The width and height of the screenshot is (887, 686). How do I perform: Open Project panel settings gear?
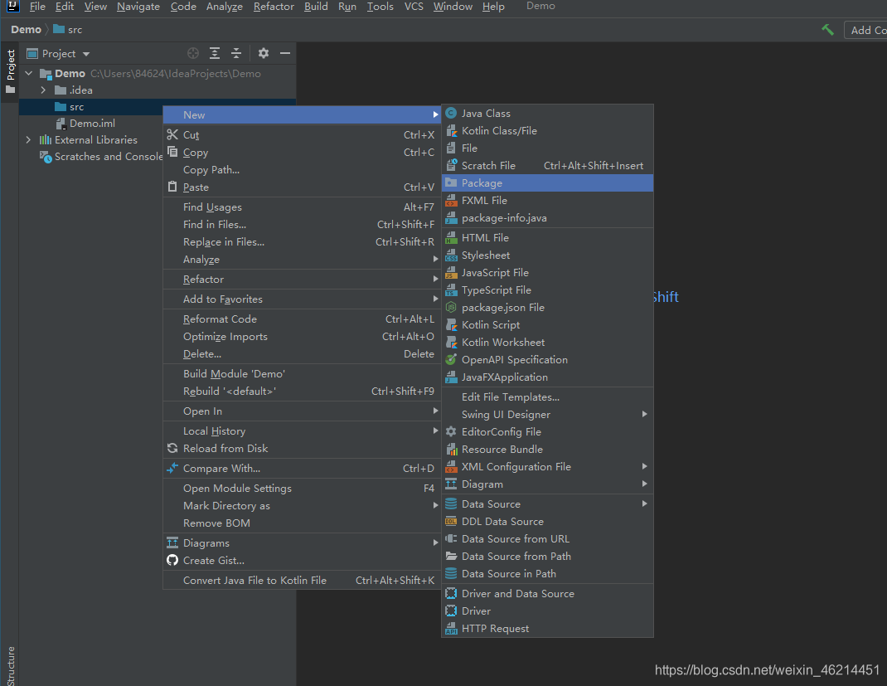pos(264,53)
